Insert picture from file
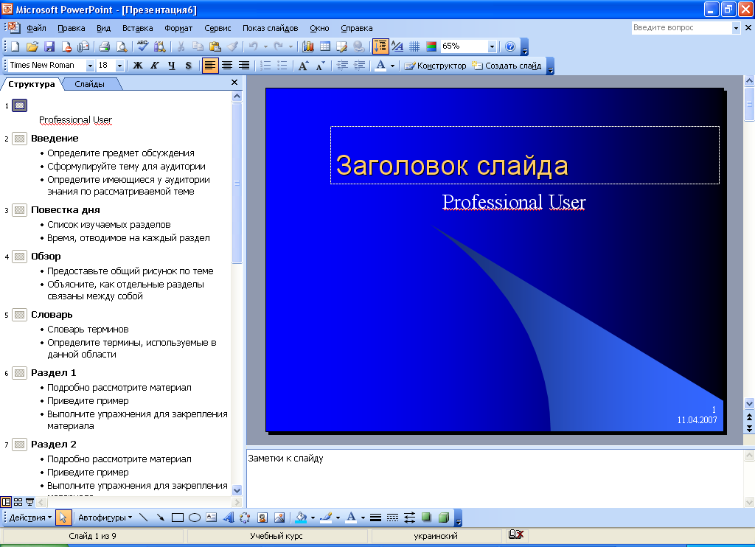The height and width of the screenshot is (547, 755). (279, 518)
